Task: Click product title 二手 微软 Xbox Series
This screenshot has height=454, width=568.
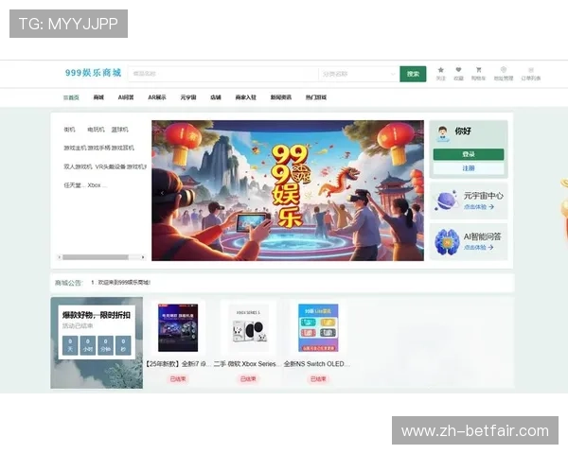Action: (x=247, y=364)
